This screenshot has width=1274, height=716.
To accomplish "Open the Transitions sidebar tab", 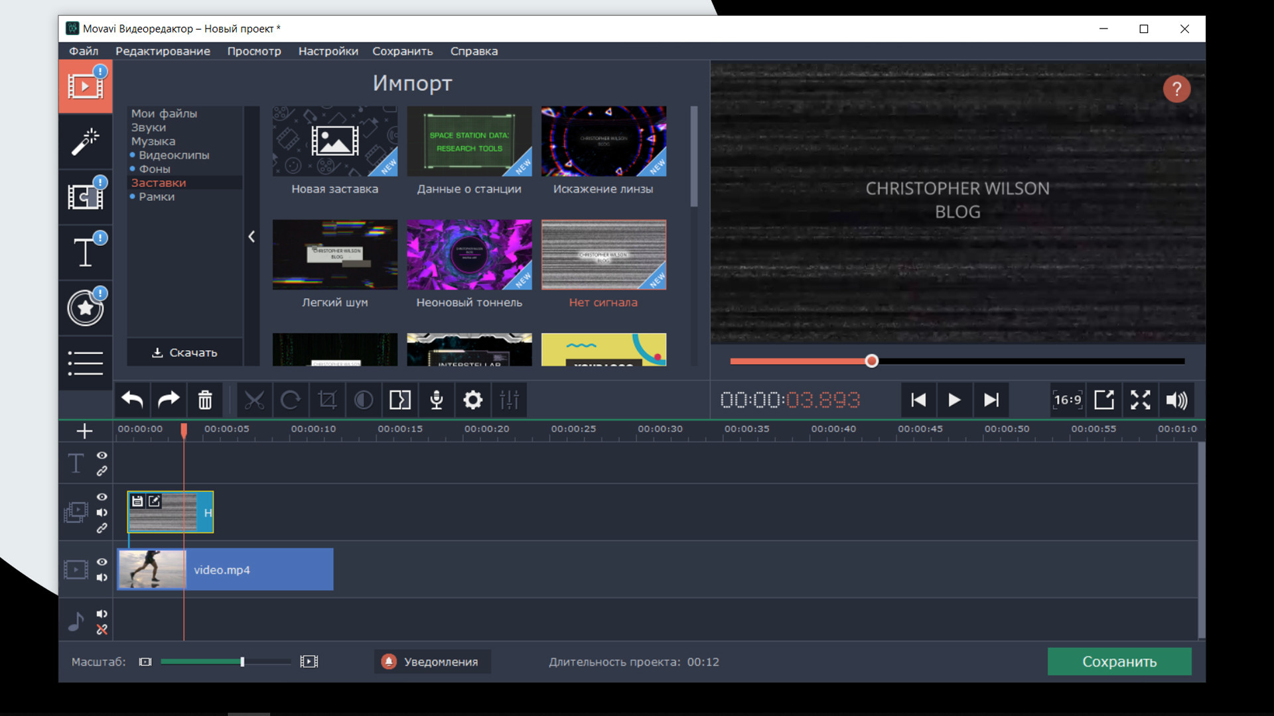I will pos(85,196).
